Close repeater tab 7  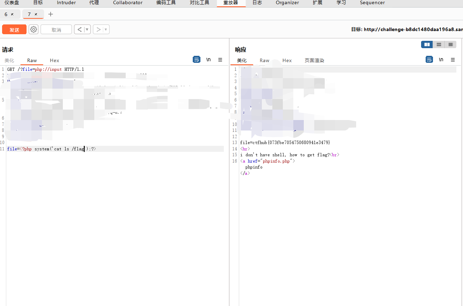click(x=36, y=14)
